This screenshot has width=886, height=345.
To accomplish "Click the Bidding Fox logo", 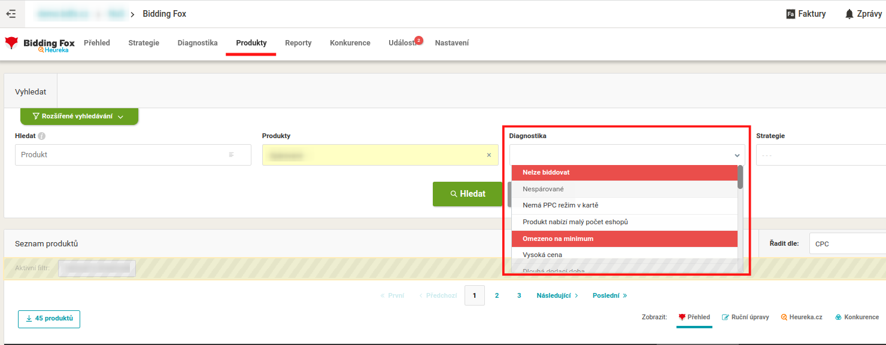I will tap(40, 44).
